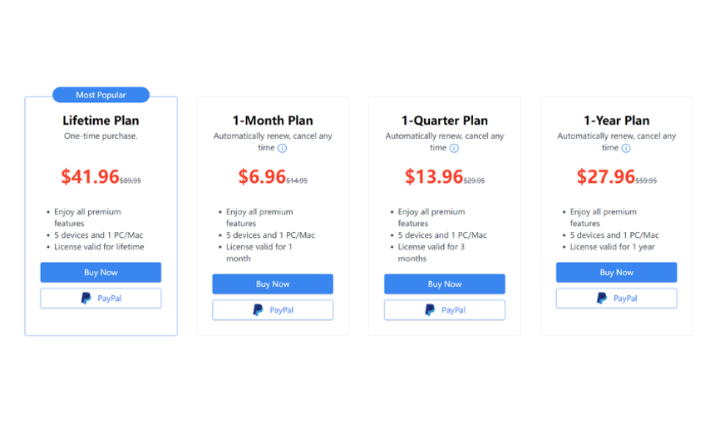Pay with PayPal for Lifetime Plan

[101, 298]
